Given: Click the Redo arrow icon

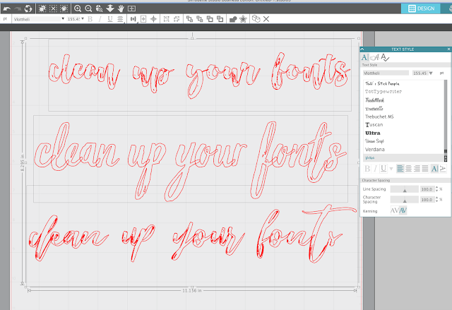Looking at the screenshot, I should (18, 8).
